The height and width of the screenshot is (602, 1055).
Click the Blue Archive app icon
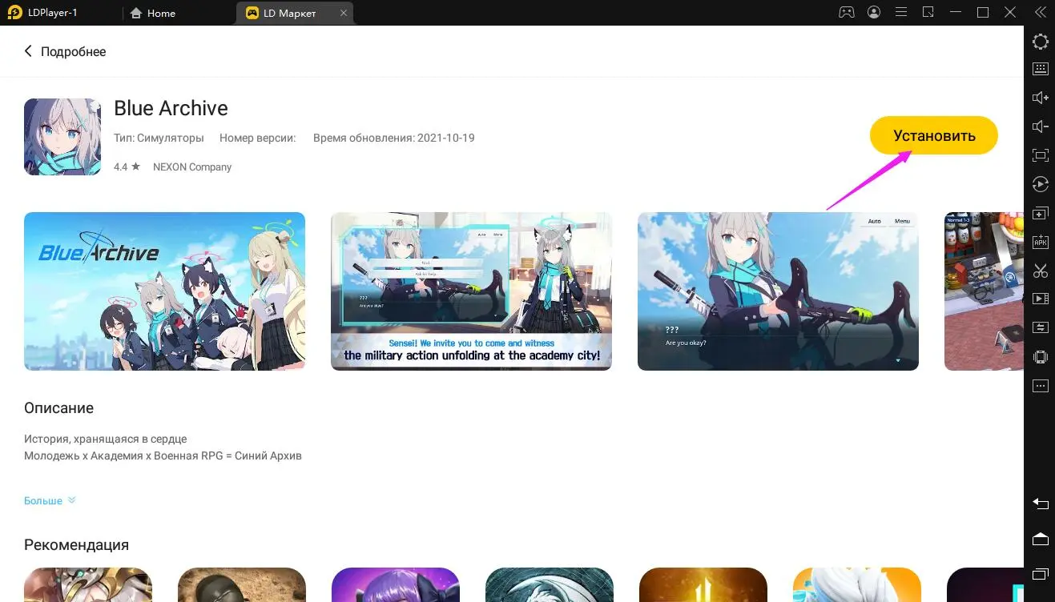click(x=62, y=137)
